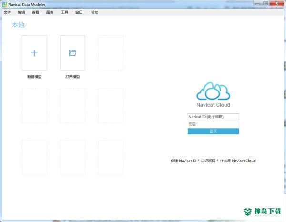Click the 打开模型 label

click(72, 77)
